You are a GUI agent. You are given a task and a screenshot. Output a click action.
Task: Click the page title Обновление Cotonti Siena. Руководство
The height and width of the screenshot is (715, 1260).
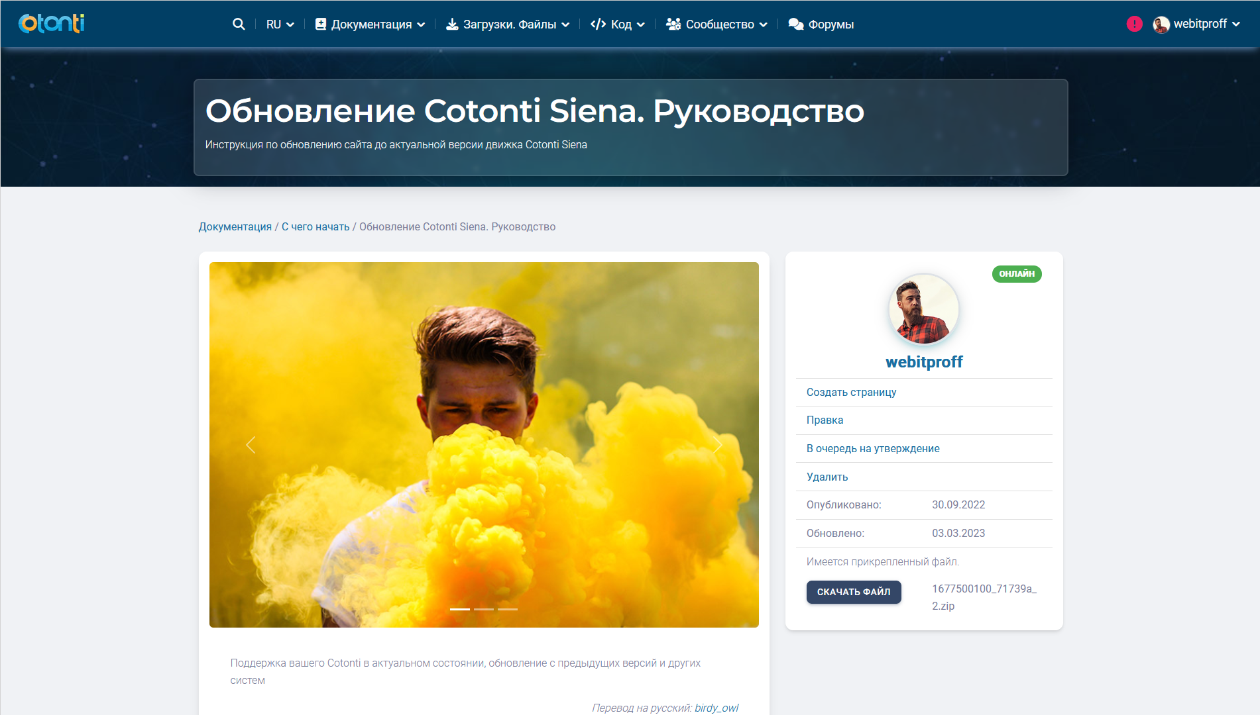click(x=535, y=111)
